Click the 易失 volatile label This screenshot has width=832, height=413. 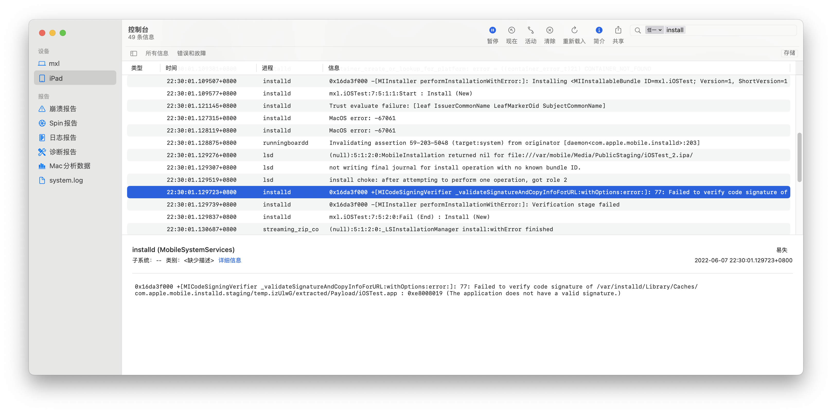coord(782,250)
